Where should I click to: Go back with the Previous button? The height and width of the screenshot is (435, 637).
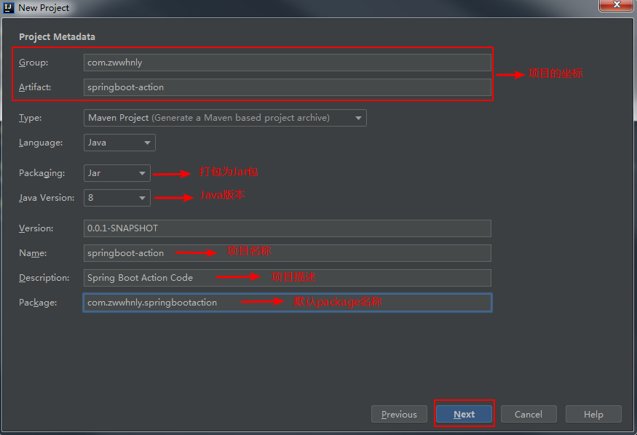pos(399,415)
